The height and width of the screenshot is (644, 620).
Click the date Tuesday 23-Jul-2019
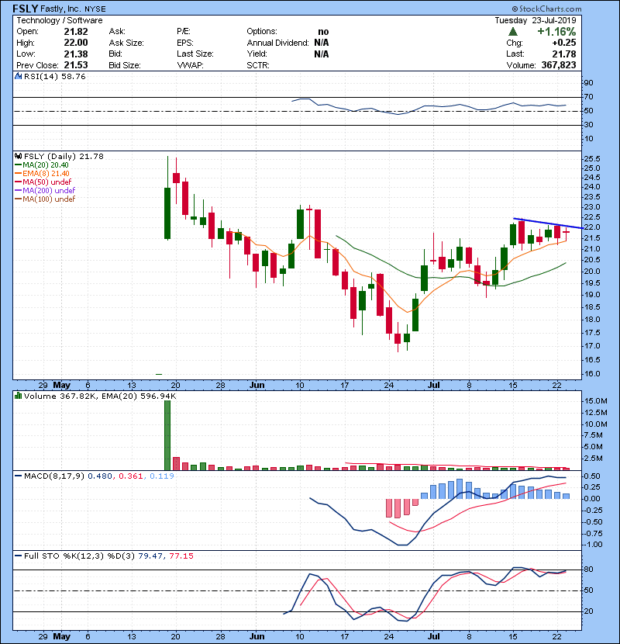click(x=535, y=20)
